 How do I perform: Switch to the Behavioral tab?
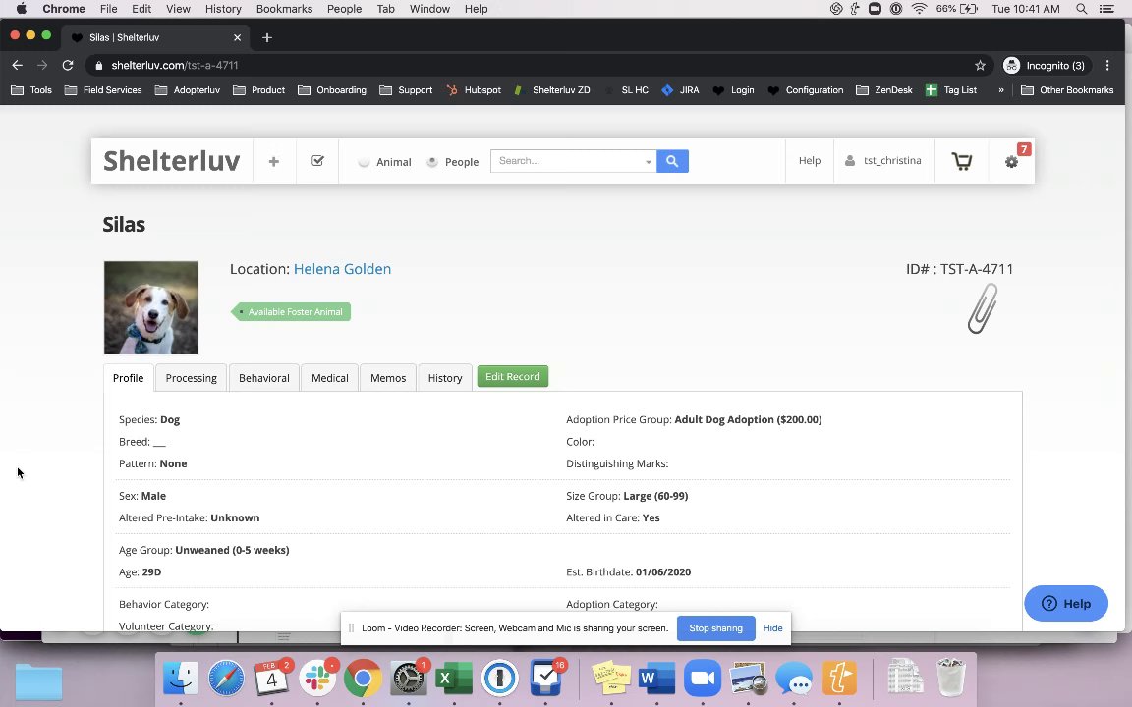pyautogui.click(x=264, y=378)
